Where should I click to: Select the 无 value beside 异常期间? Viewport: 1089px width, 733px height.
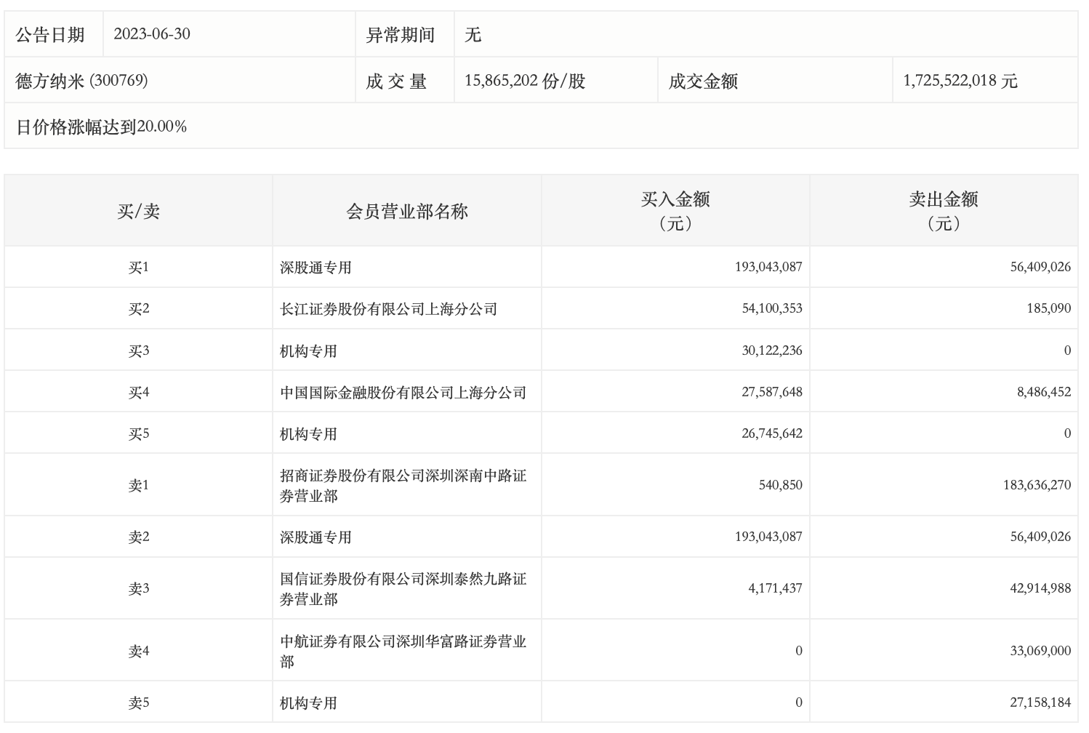(473, 35)
